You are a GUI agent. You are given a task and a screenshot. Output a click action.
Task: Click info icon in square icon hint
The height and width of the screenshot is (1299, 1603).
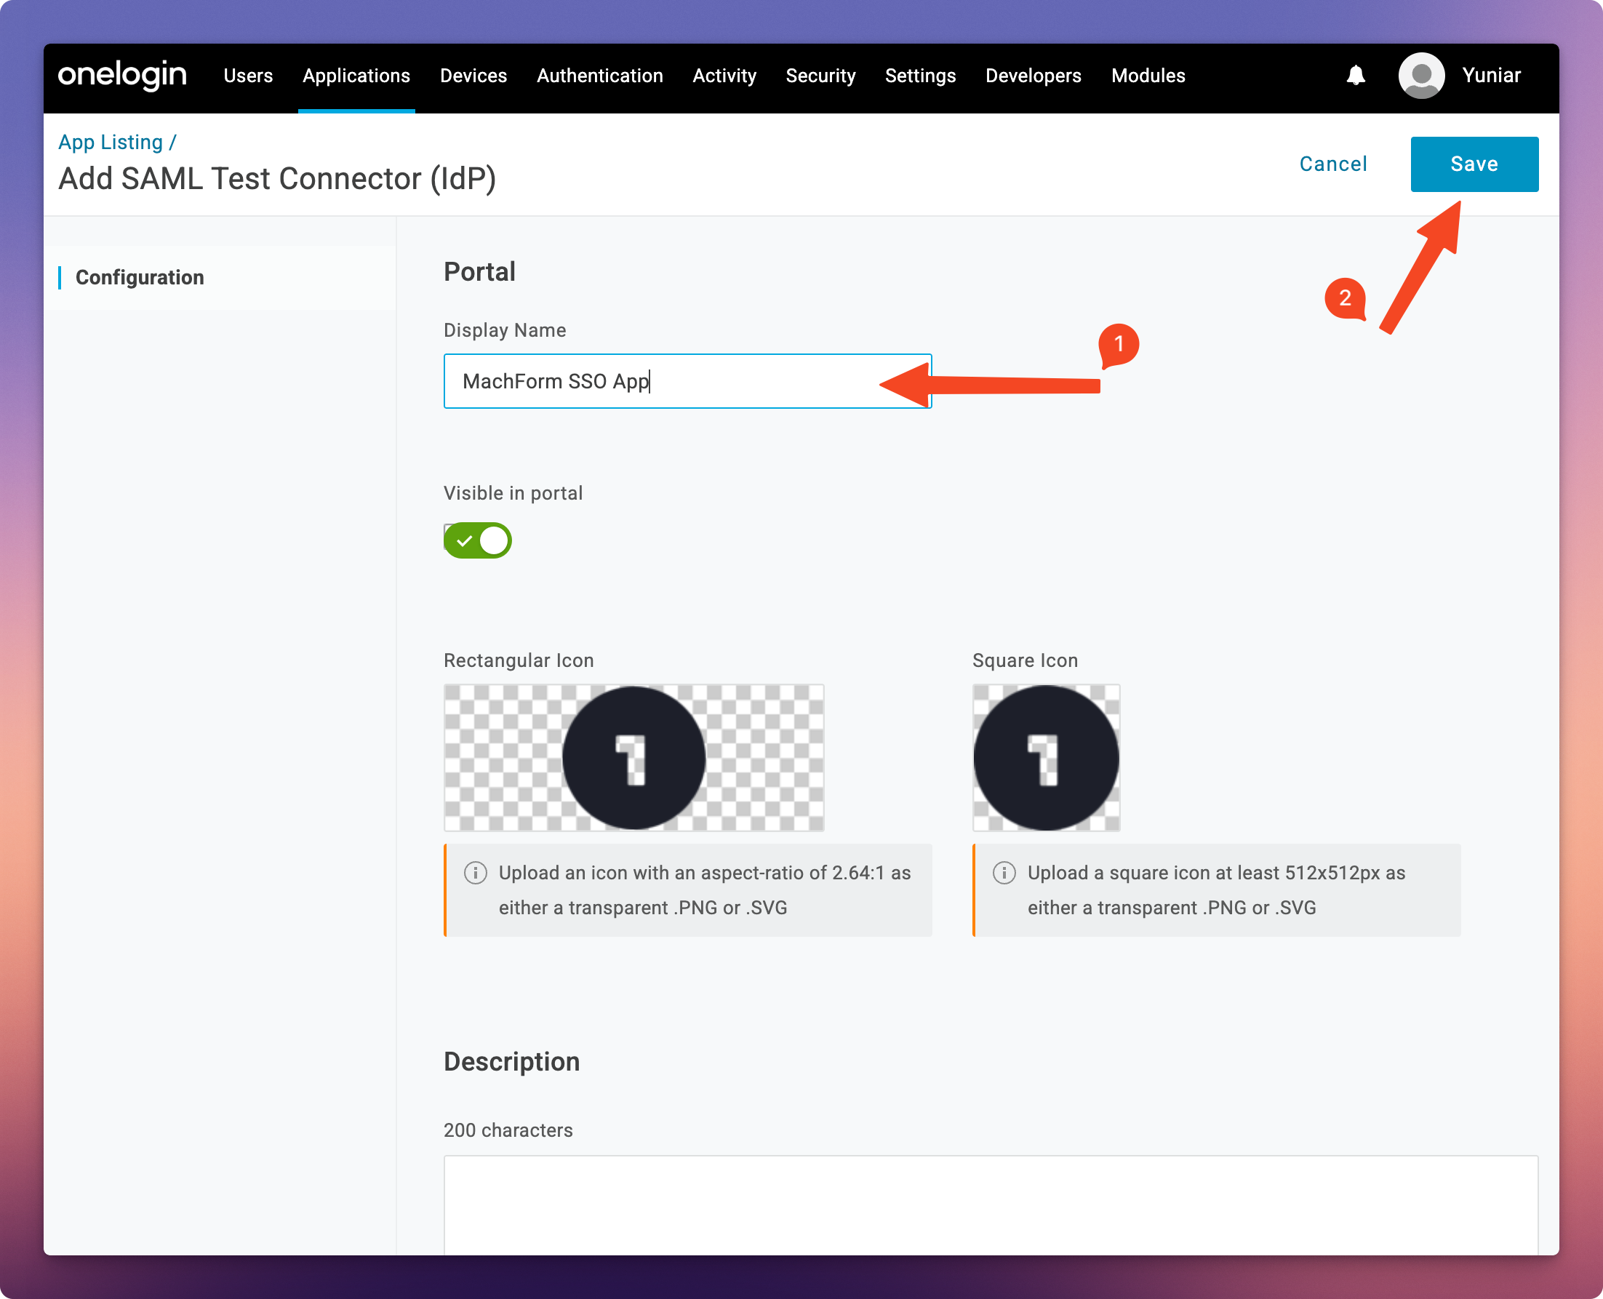(x=1004, y=873)
